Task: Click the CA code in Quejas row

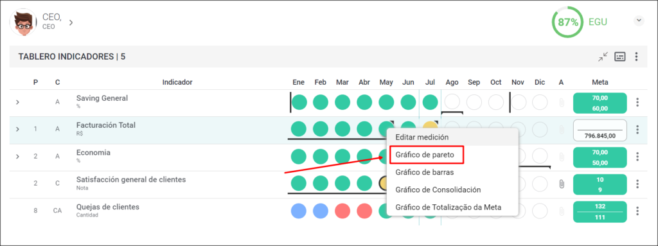Action: coord(57,211)
